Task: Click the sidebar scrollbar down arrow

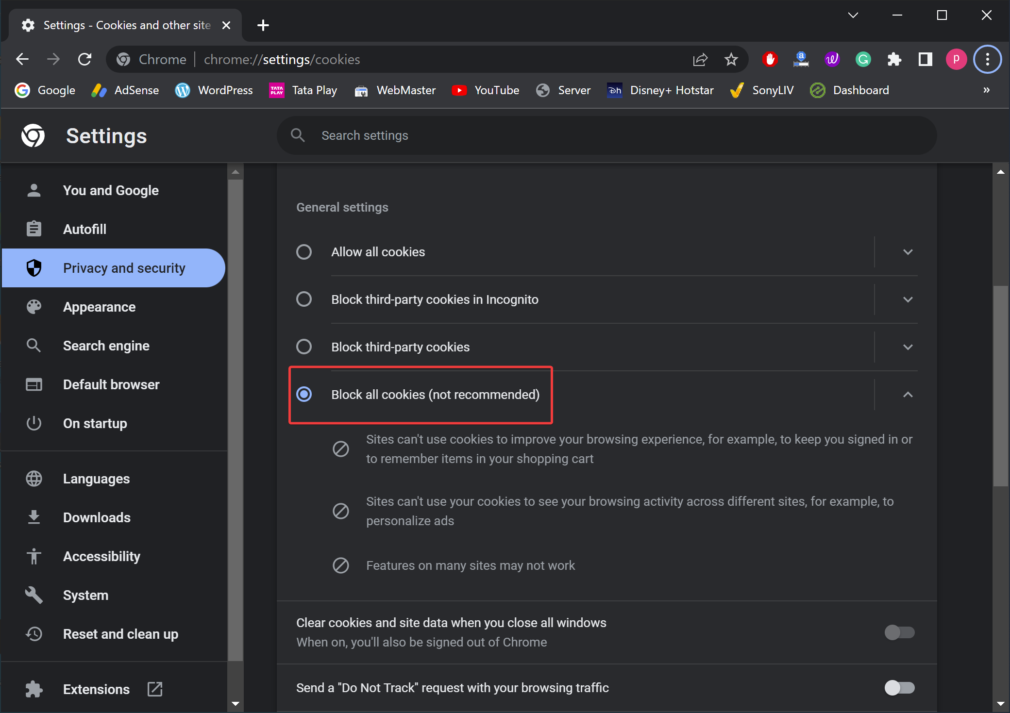Action: pyautogui.click(x=236, y=703)
